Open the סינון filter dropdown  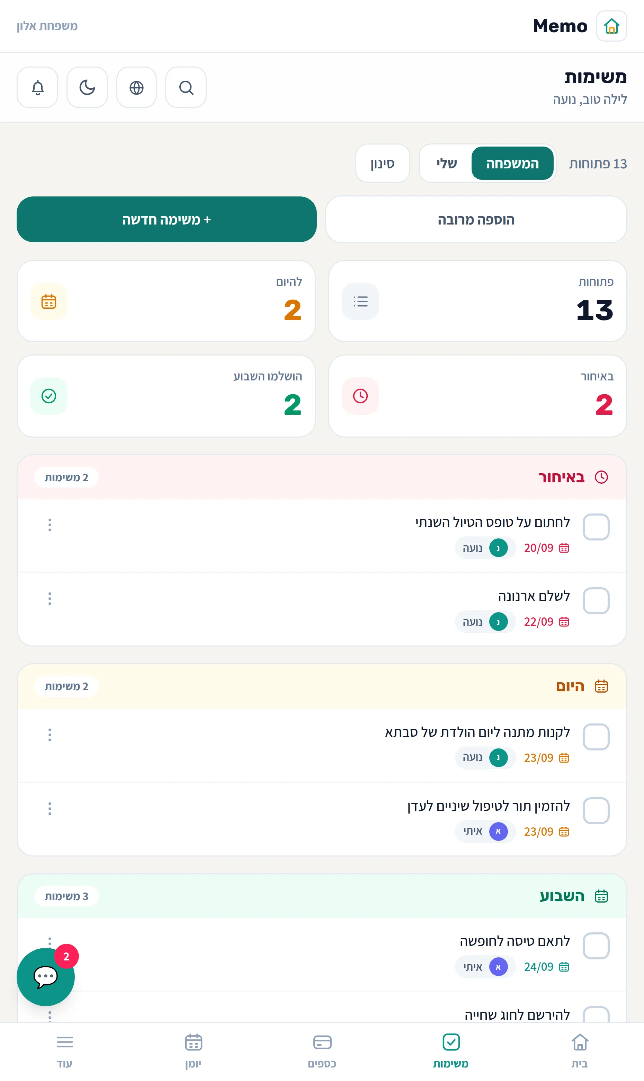coord(383,163)
